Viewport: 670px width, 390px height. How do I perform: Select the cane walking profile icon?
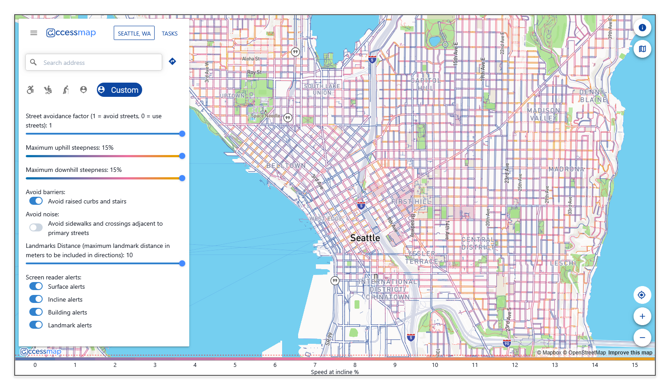(66, 90)
